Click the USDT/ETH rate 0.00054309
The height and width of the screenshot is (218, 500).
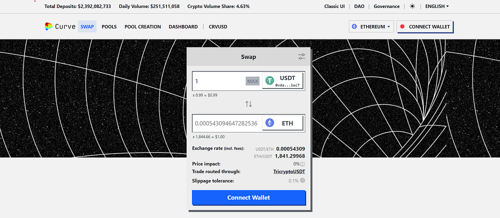(290, 148)
